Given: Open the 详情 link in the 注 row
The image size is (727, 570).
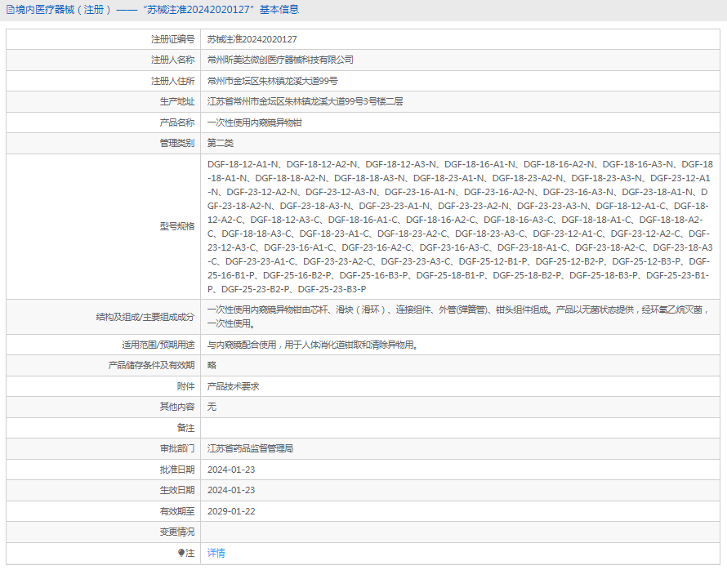Looking at the screenshot, I should (216, 553).
